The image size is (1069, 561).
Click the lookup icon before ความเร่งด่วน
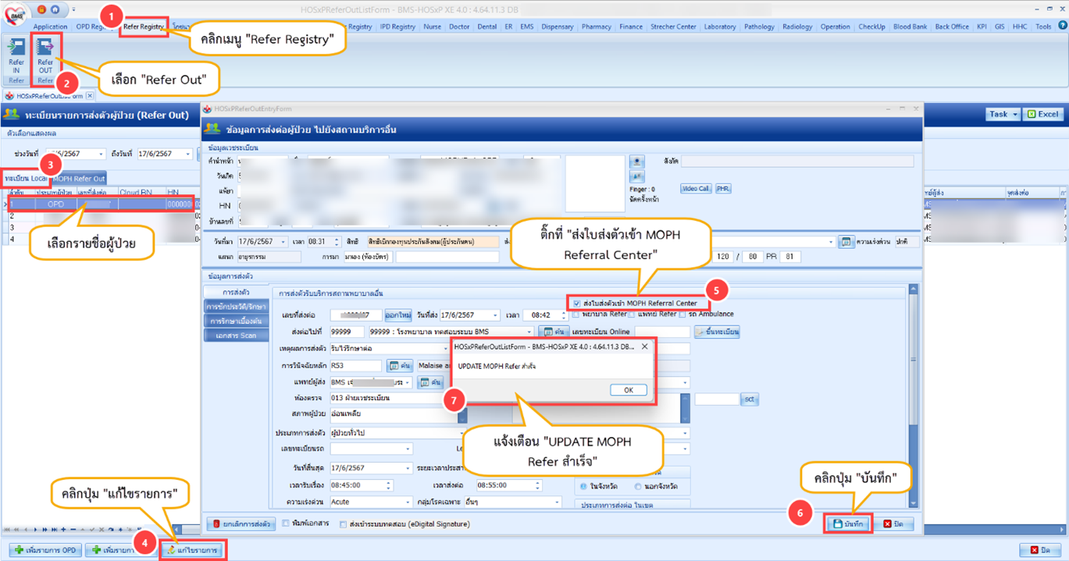click(x=846, y=242)
